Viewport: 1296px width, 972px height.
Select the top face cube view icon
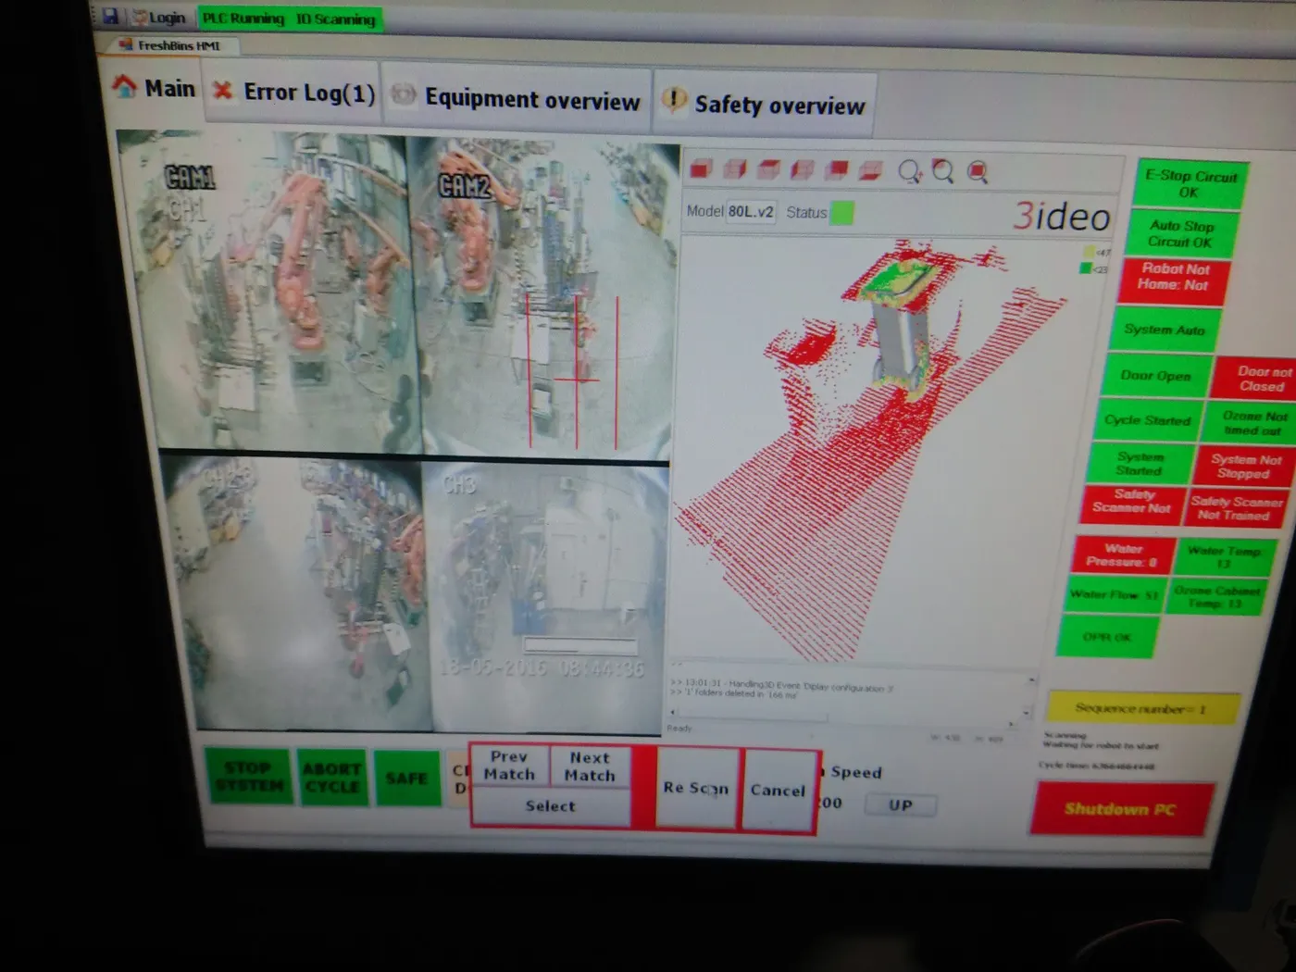tap(768, 169)
